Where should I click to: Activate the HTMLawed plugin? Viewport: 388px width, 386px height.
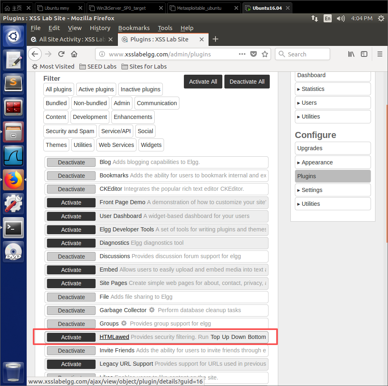(x=71, y=337)
